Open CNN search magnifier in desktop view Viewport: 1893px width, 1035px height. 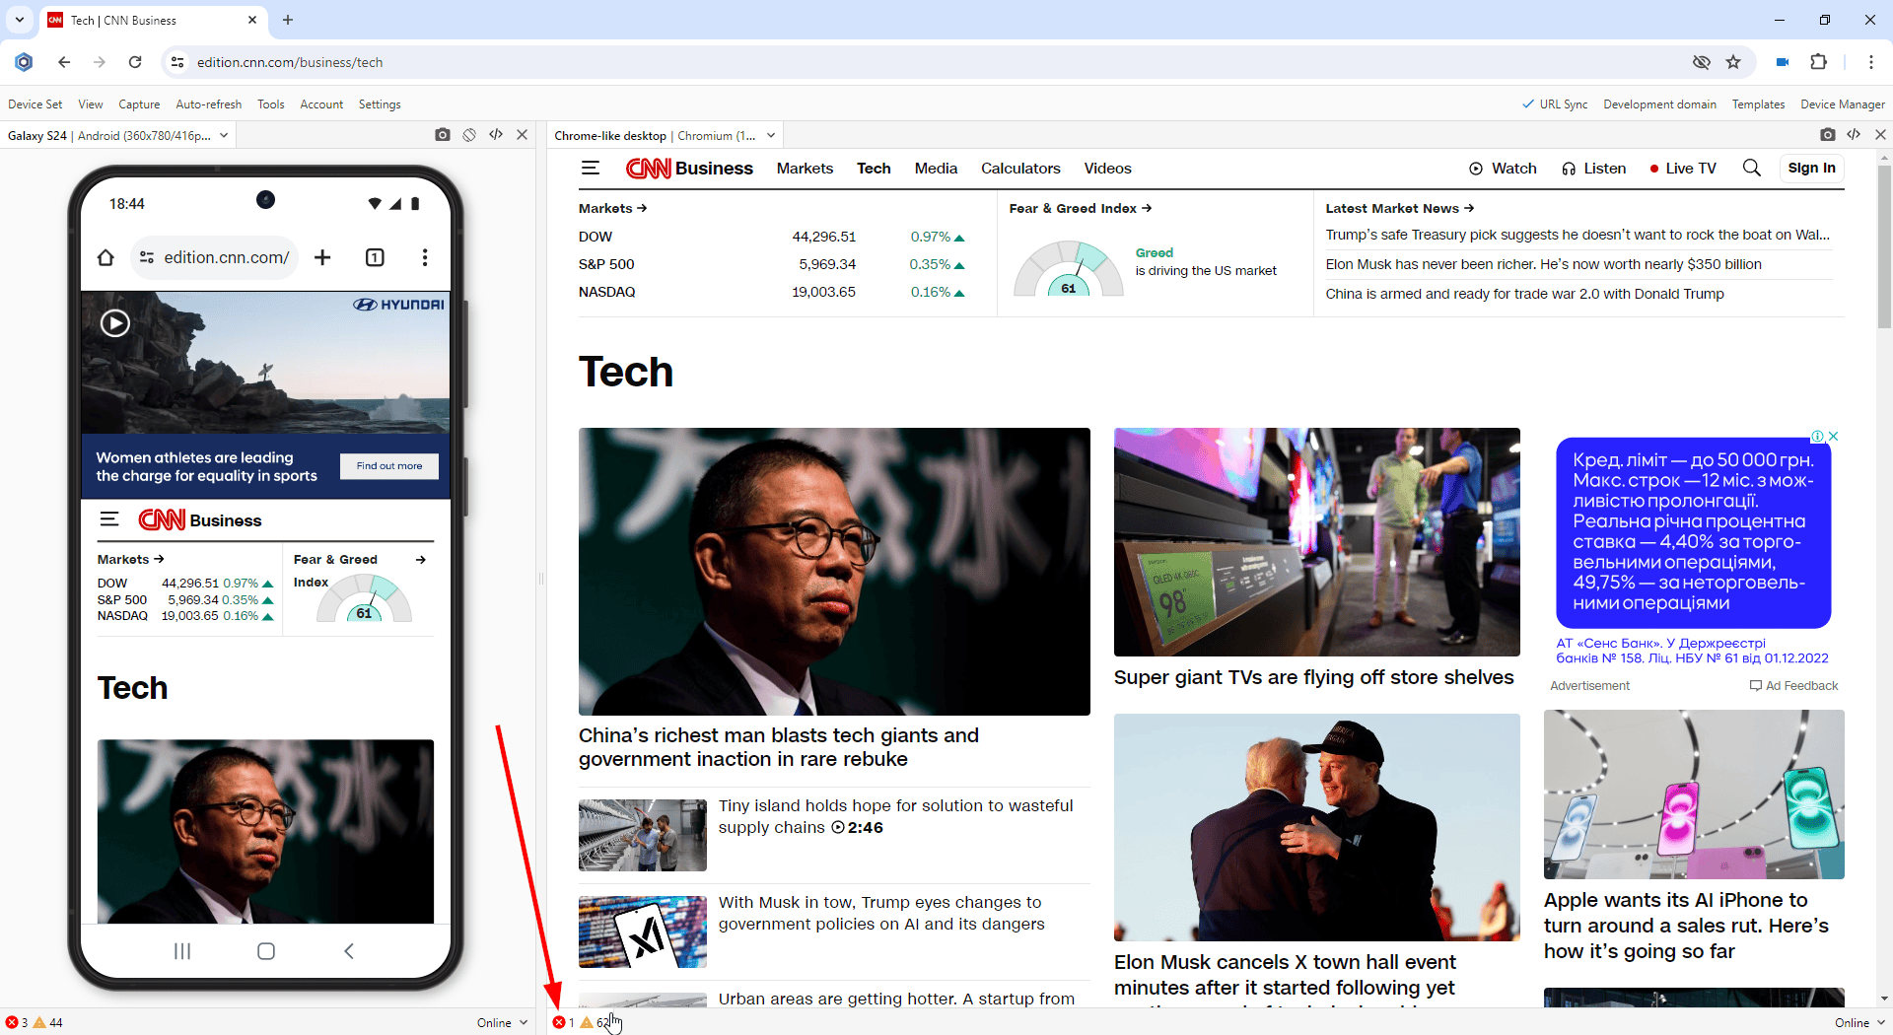[1751, 169]
